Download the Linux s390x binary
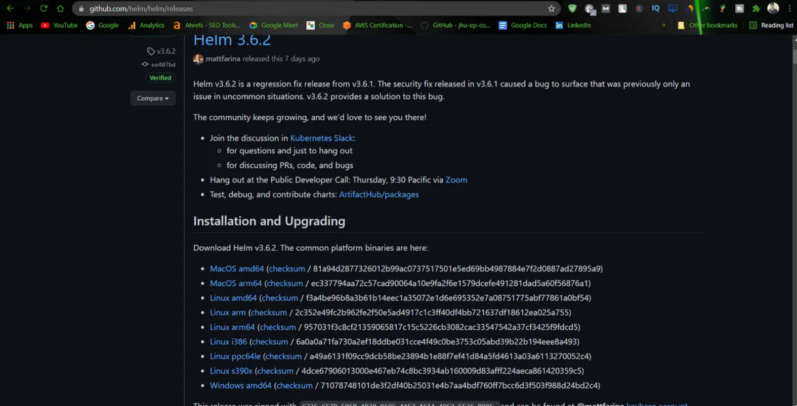Viewport: 797px width, 406px height. coord(231,371)
